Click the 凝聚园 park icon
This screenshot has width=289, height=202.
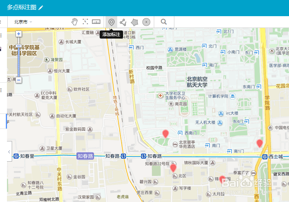tap(47, 60)
